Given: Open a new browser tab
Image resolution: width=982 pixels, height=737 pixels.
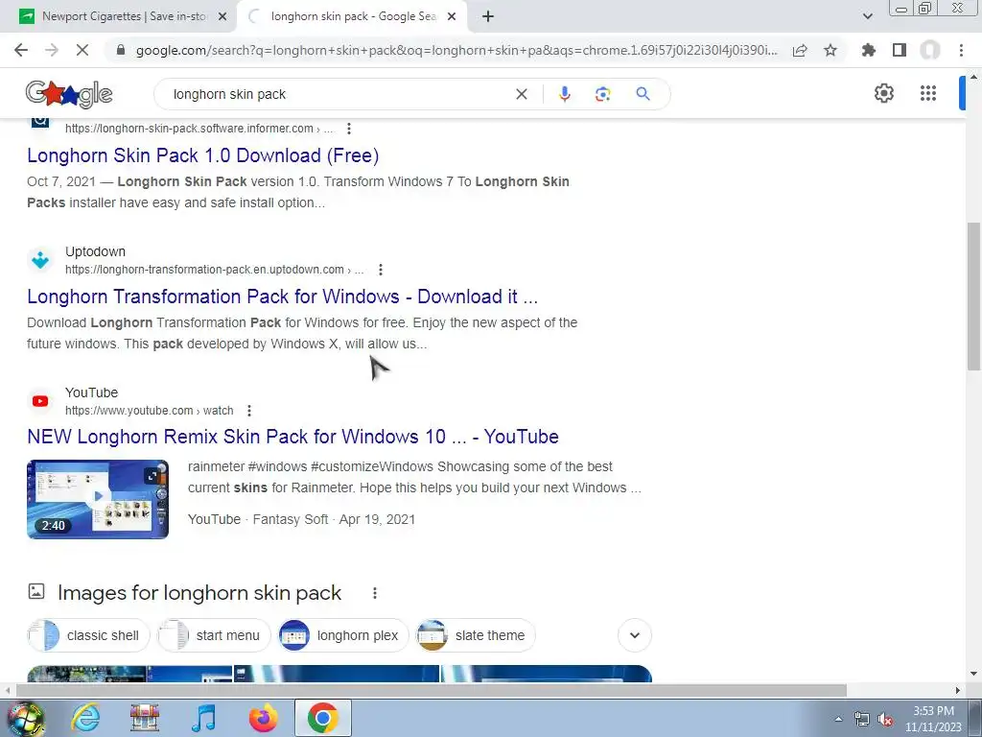Looking at the screenshot, I should click(488, 16).
